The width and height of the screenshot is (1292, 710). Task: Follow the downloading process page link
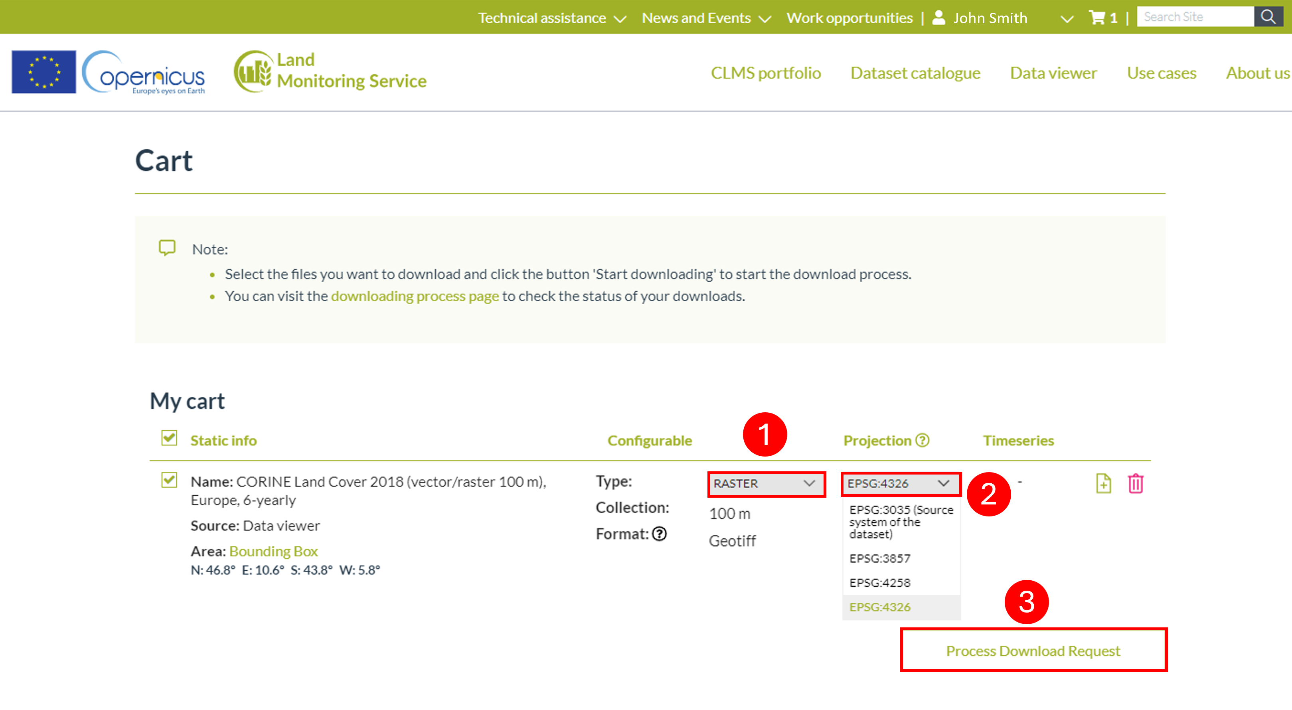coord(415,297)
